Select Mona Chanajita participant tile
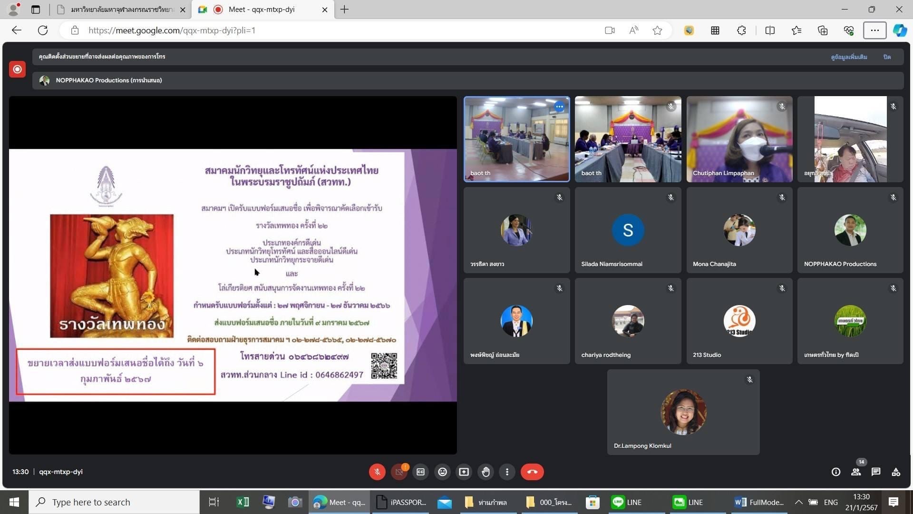 tap(739, 230)
